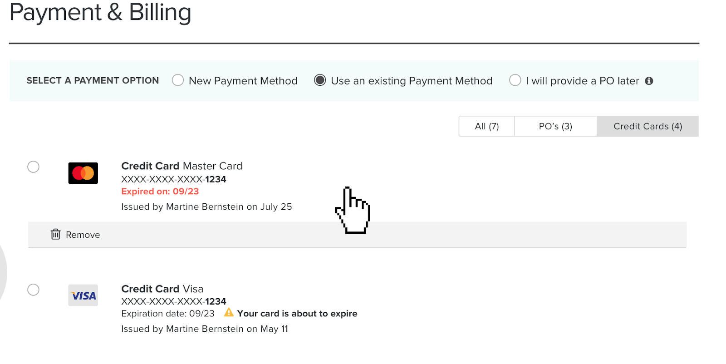The width and height of the screenshot is (726, 364).
Task: Select I will provide a PO later
Action: coord(515,80)
